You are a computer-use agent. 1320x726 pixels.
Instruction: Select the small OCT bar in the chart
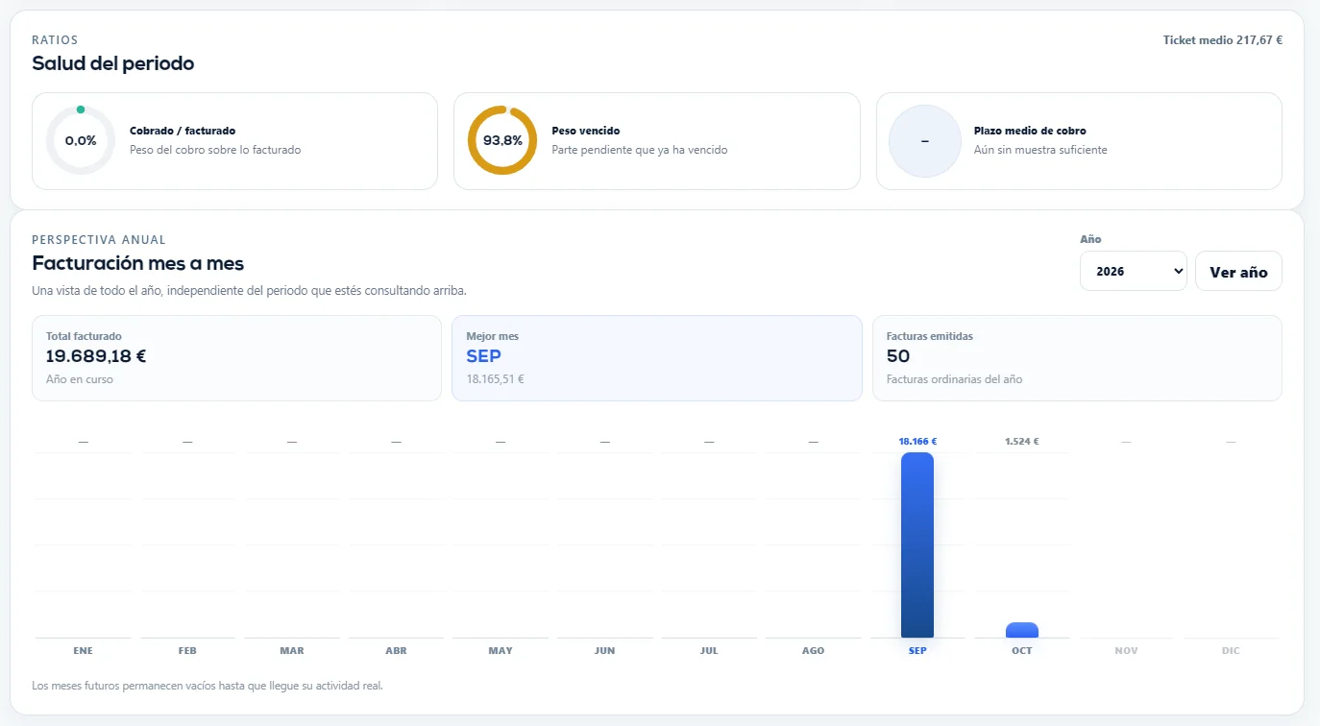pyautogui.click(x=1022, y=630)
